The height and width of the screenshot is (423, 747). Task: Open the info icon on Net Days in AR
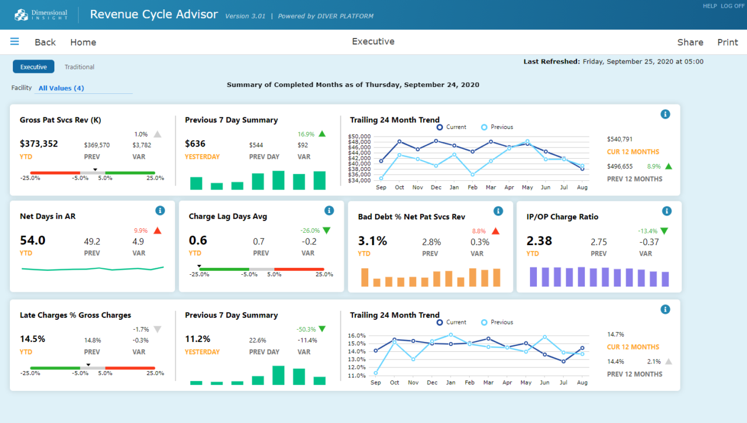point(160,211)
